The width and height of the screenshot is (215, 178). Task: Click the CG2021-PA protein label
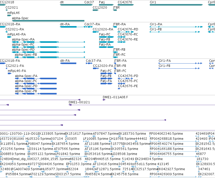pyautogui.click(x=15, y=66)
